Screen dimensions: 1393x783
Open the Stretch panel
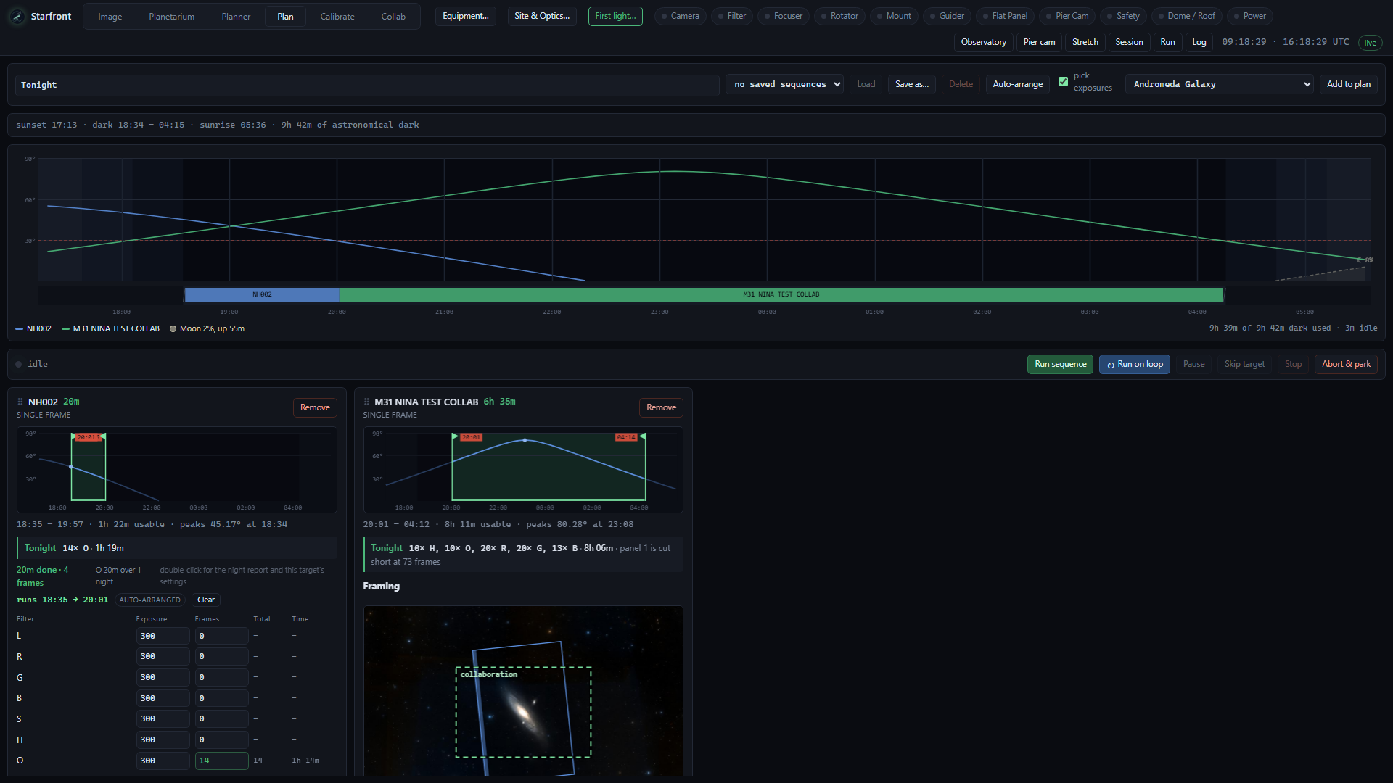1085,42
